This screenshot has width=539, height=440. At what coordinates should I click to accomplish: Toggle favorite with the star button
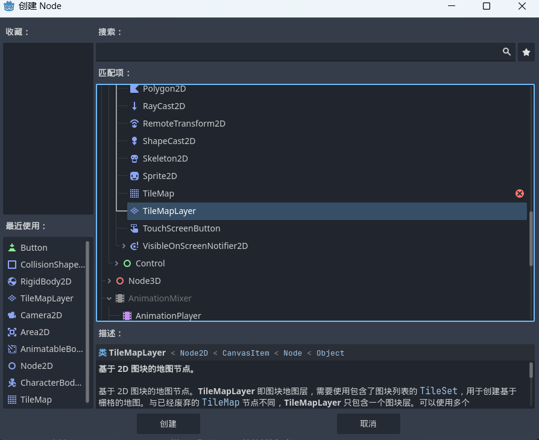(526, 52)
